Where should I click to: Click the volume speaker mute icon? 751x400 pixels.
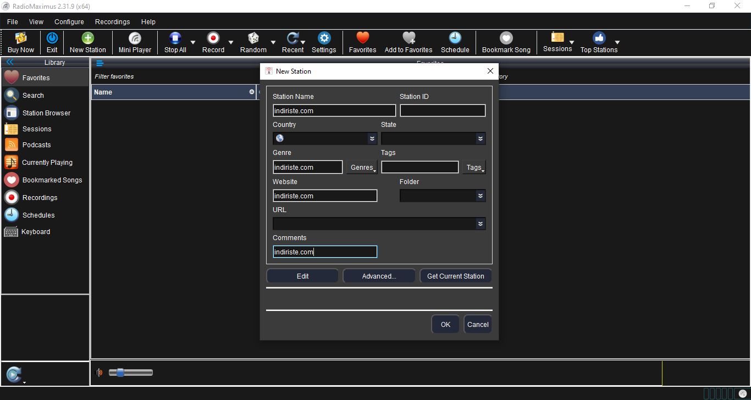99,373
